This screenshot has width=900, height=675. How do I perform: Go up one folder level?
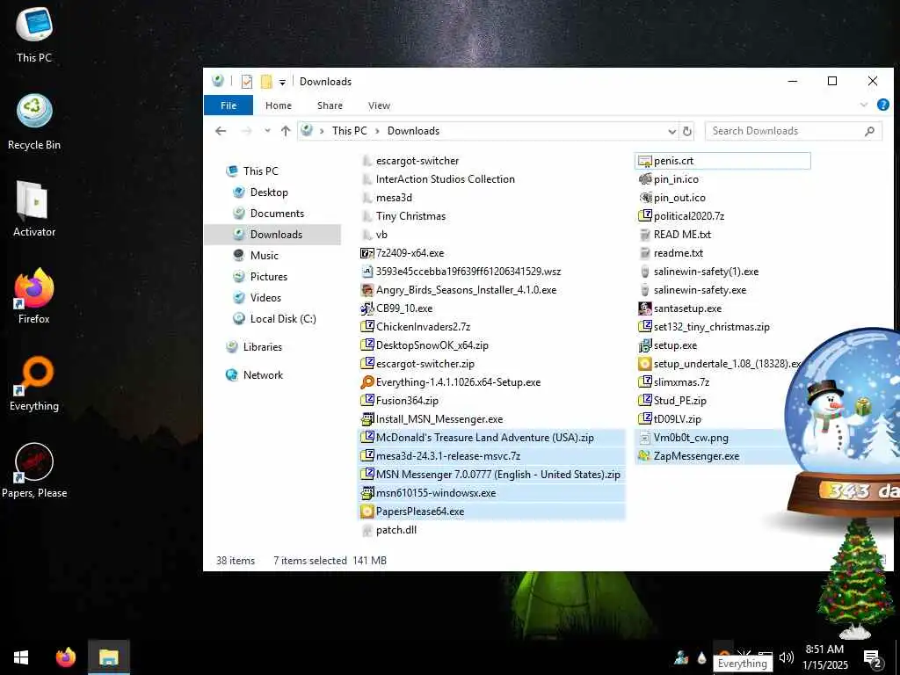point(286,131)
